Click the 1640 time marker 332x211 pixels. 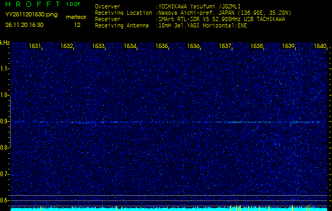(320, 46)
